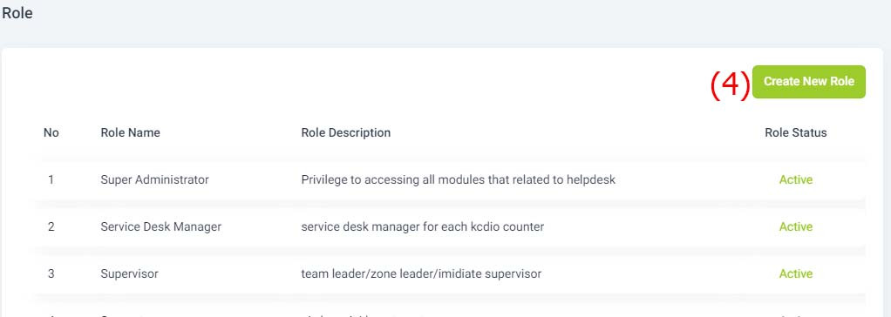Click the Create New Role button

[808, 82]
